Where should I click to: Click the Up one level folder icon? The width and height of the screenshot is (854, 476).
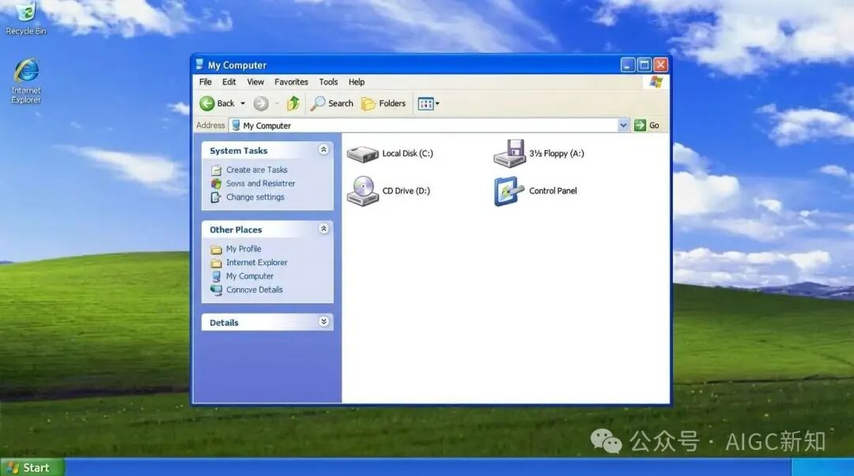click(x=292, y=103)
